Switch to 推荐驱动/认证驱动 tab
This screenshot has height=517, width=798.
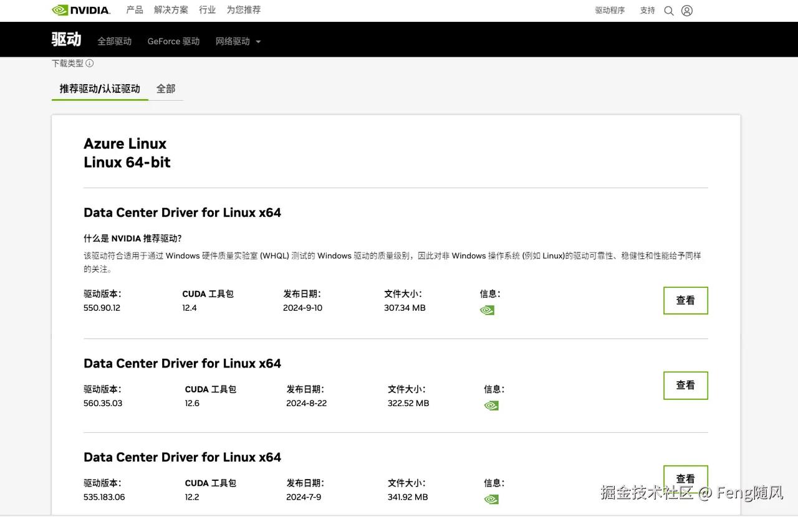100,88
